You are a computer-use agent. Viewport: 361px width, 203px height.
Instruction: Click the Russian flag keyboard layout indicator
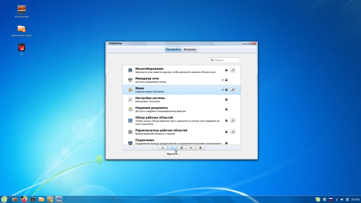click(x=331, y=199)
